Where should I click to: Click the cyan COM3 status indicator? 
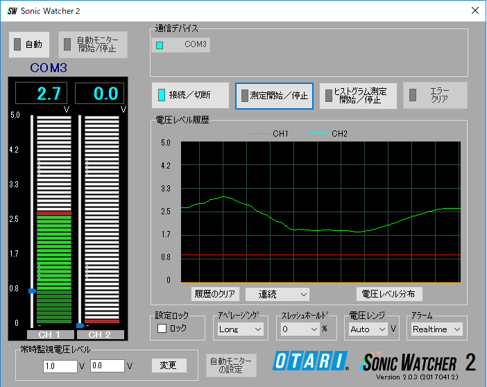coord(160,45)
